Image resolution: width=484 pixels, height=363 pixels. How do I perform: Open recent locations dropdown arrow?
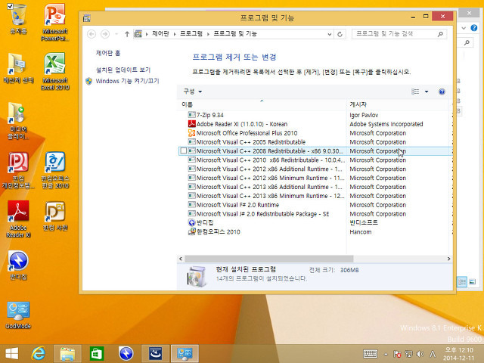(x=116, y=34)
